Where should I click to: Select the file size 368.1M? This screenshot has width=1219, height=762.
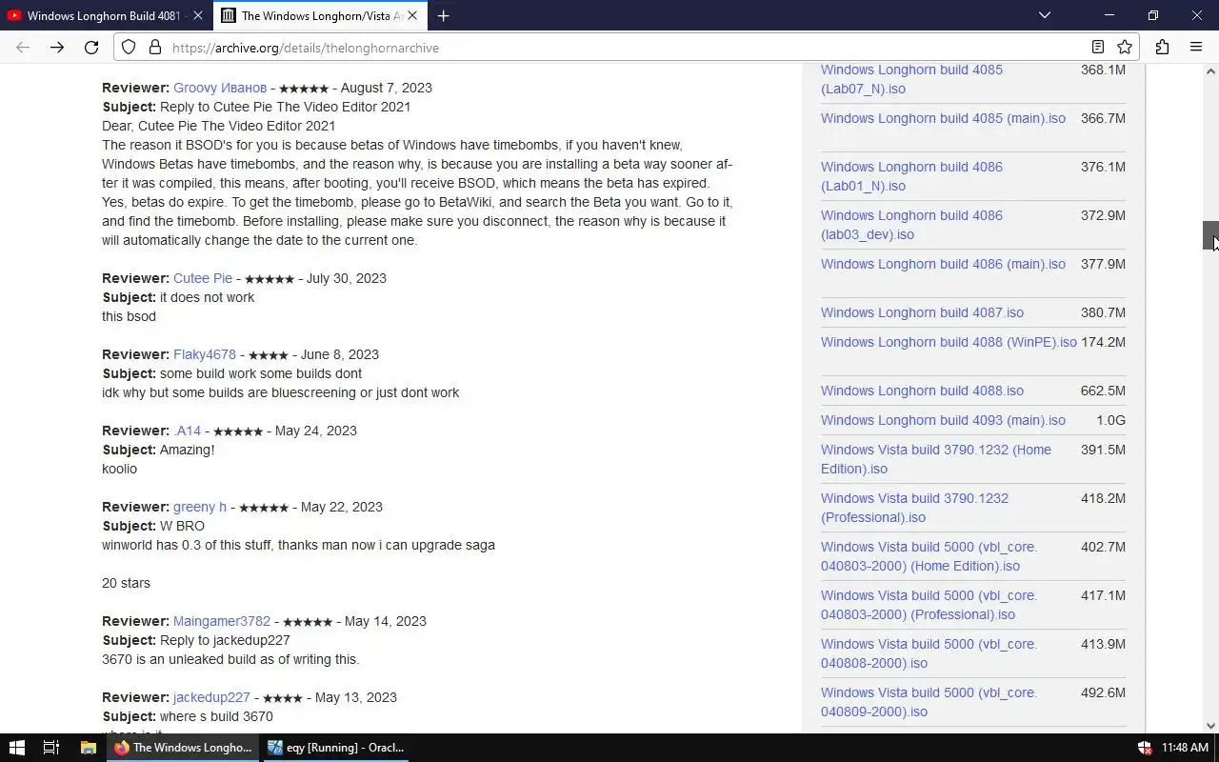(1103, 70)
